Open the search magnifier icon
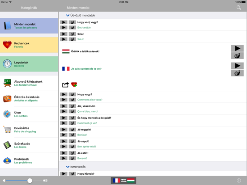 tap(239, 8)
